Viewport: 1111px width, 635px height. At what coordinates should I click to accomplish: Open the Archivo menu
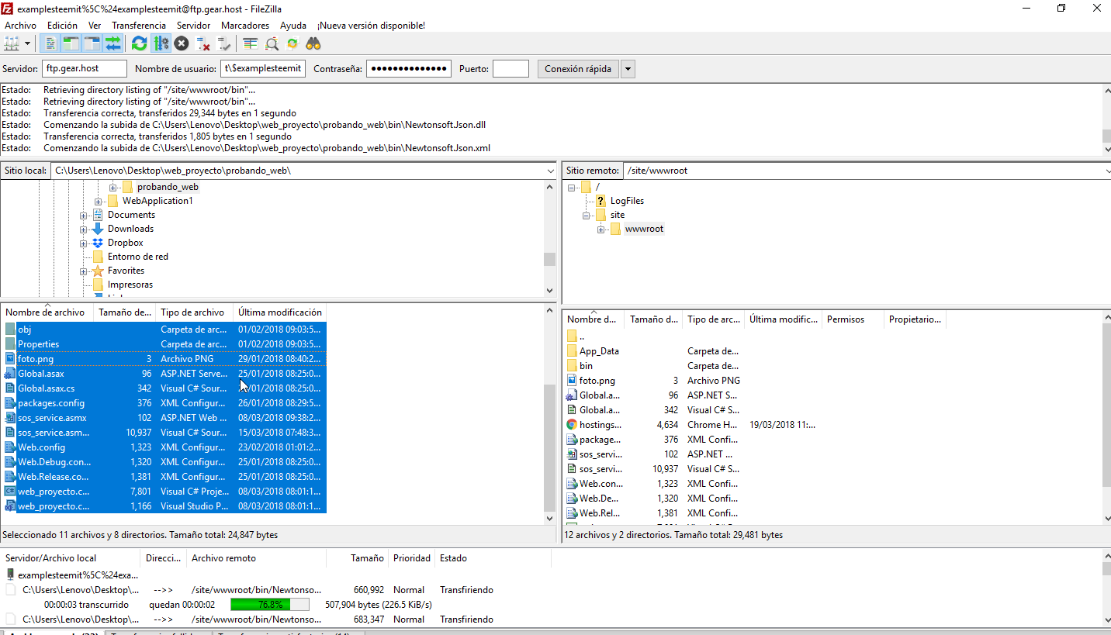coord(20,26)
